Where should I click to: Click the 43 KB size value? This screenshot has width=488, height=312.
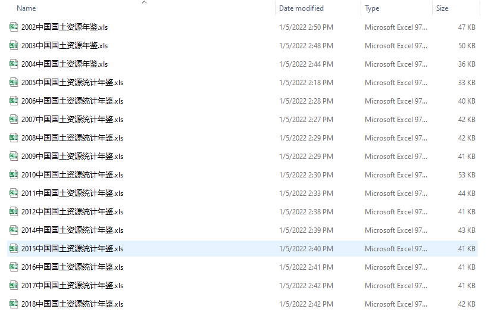point(467,230)
